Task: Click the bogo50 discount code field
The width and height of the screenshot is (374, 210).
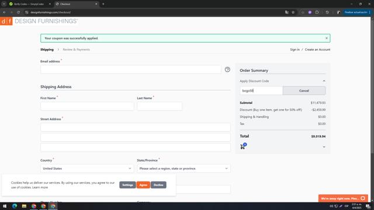Action: coord(261,91)
